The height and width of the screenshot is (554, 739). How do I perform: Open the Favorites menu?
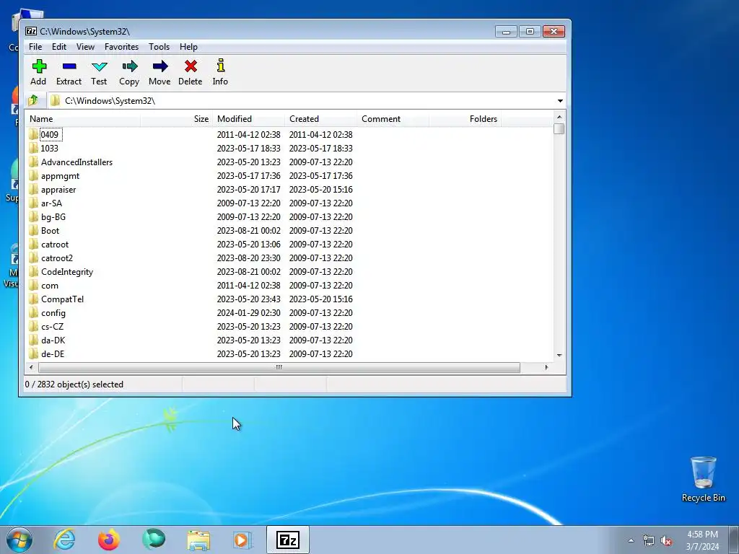pyautogui.click(x=121, y=47)
